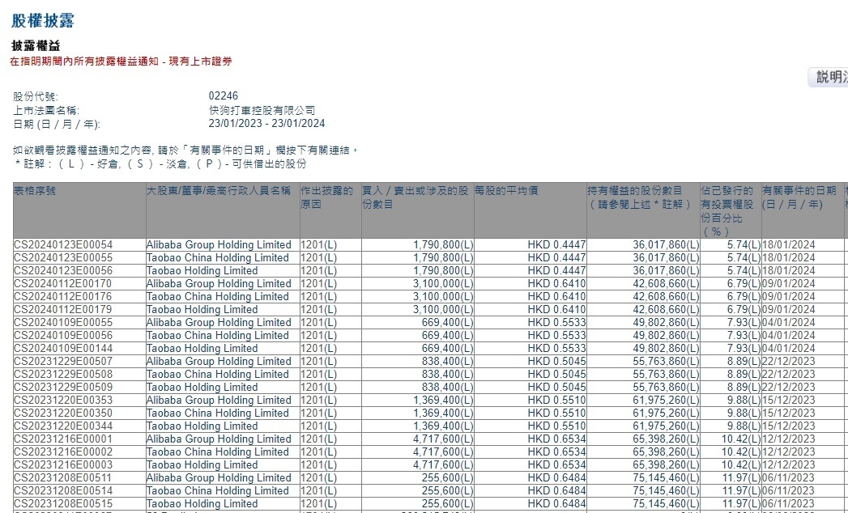Click stock code value 02246
848x513 pixels.
pos(224,95)
